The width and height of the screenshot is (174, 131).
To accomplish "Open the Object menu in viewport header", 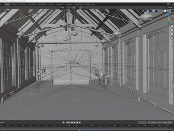I will pos(5,11).
